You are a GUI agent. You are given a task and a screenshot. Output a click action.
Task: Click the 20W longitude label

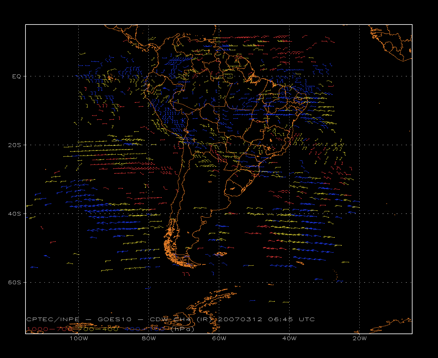[360, 338]
